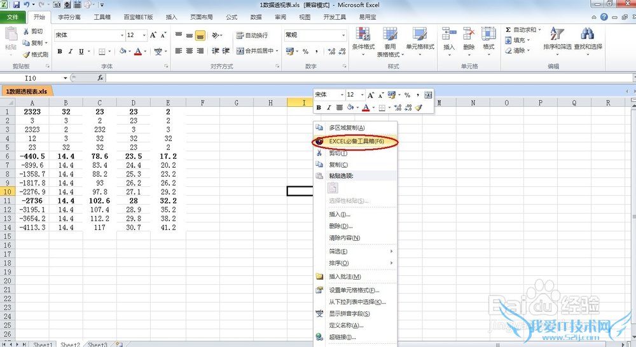Open the borders dropdown arrow in ribbon

[x=110, y=51]
